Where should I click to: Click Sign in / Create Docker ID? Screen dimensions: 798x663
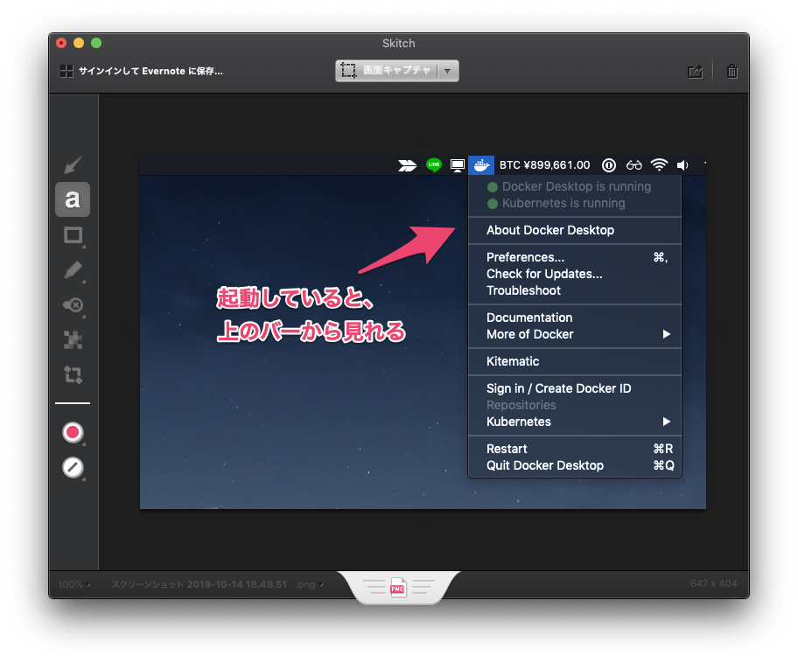575,388
